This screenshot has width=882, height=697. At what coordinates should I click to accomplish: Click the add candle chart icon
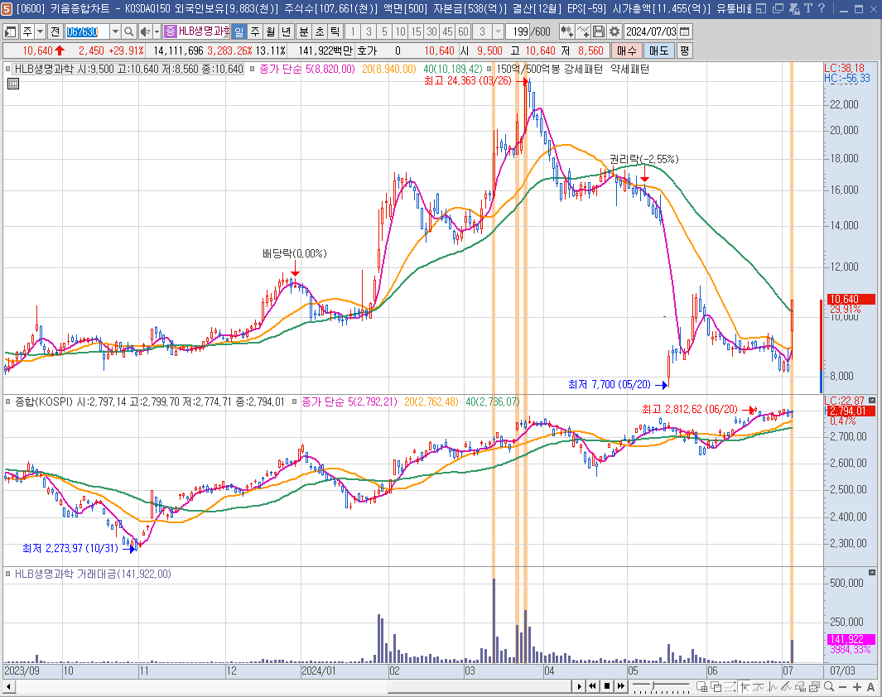coord(567,32)
